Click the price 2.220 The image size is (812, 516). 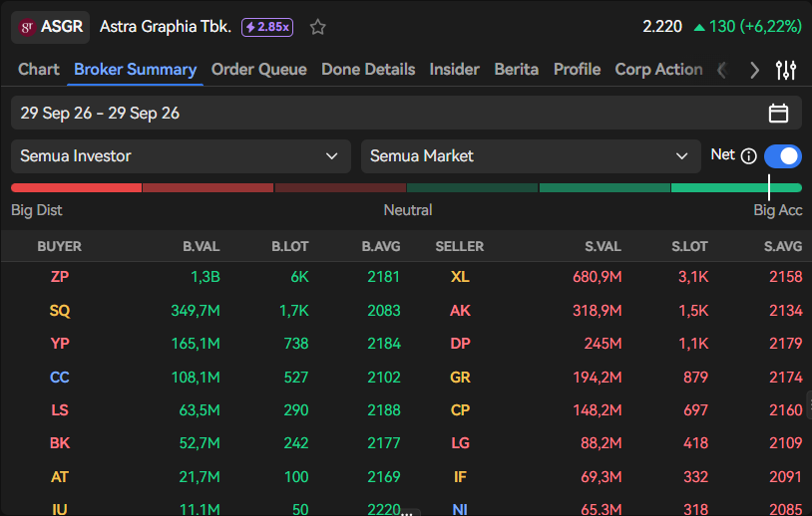[x=662, y=26]
